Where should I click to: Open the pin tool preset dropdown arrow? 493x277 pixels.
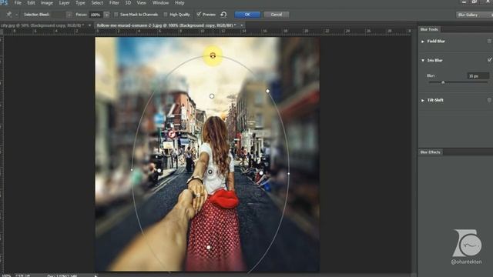tap(16, 15)
